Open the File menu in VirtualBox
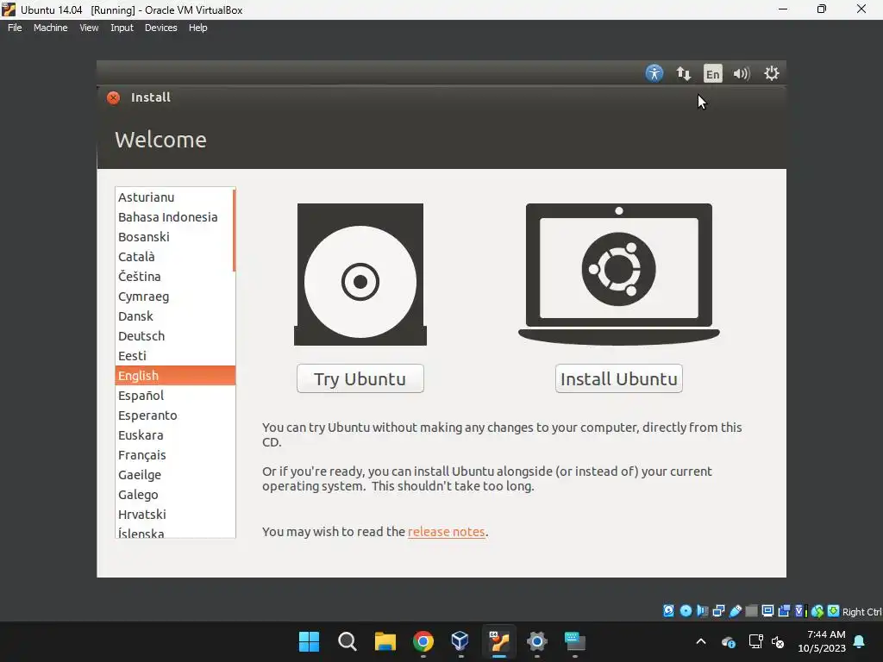 tap(15, 28)
